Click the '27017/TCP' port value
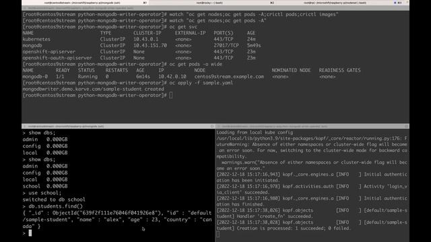This screenshot has width=431, height=242. (x=226, y=46)
